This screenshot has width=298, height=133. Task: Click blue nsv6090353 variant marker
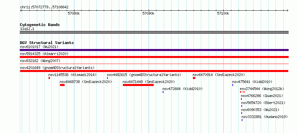coord(242,113)
